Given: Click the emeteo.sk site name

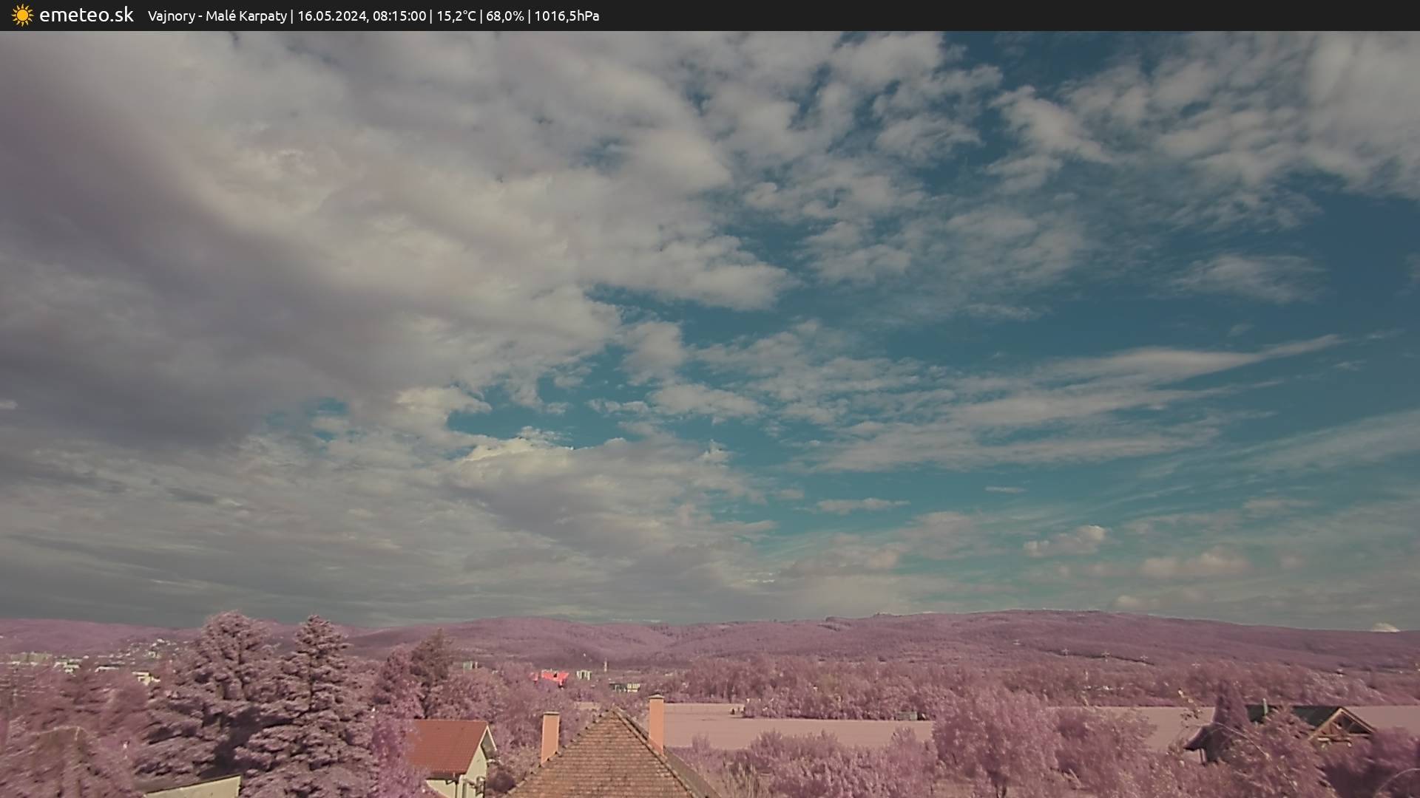Looking at the screenshot, I should [x=87, y=16].
